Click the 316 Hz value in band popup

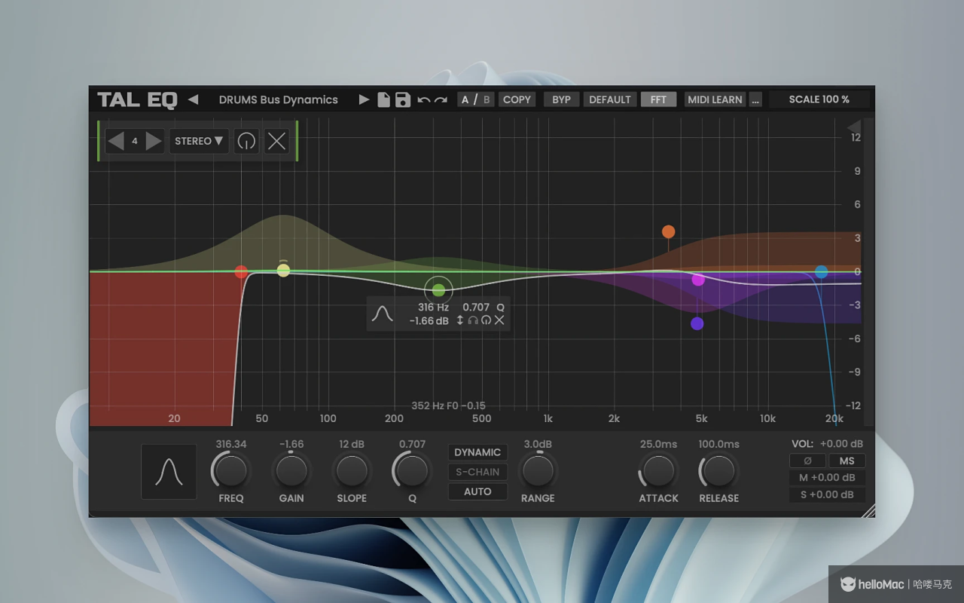(x=433, y=307)
